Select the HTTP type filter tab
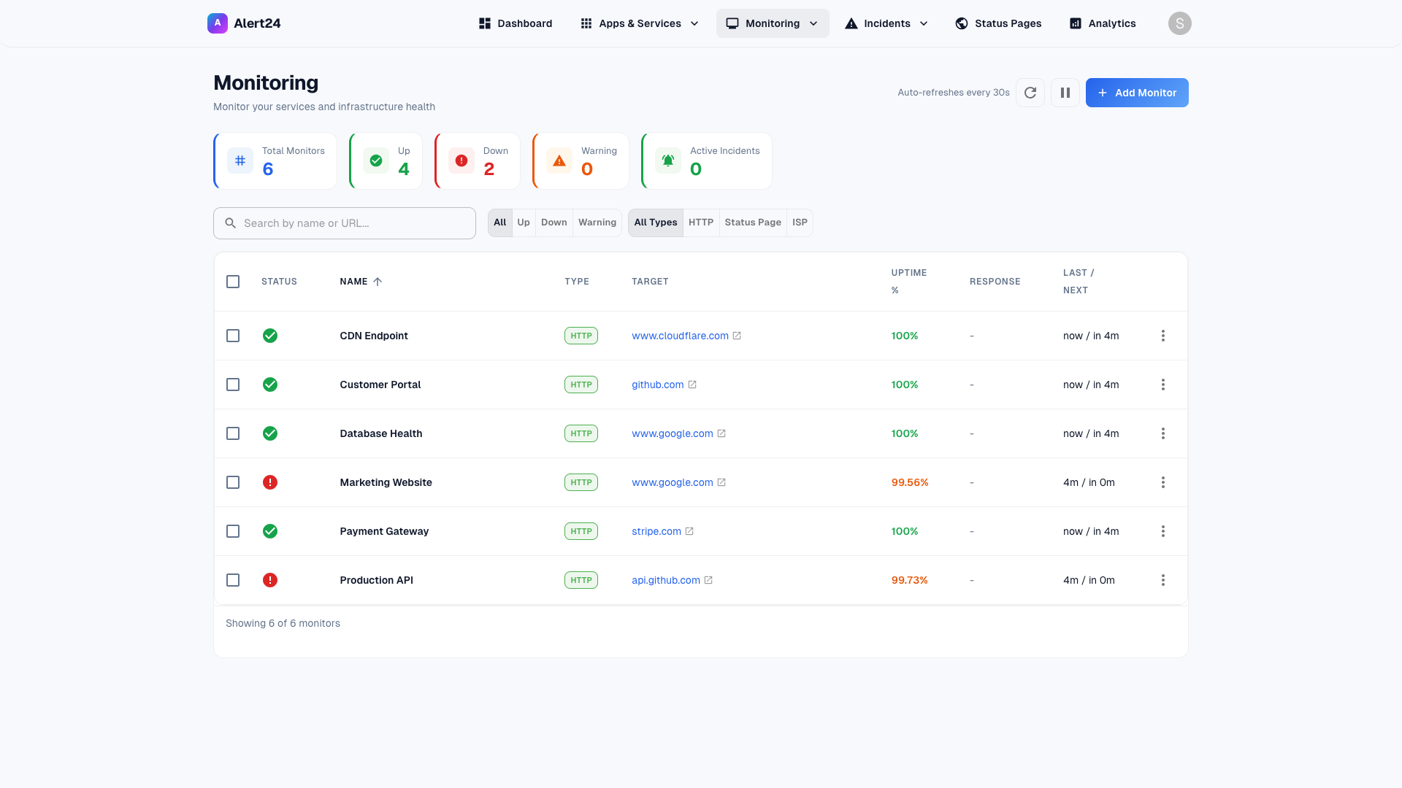1402x788 pixels. click(700, 223)
